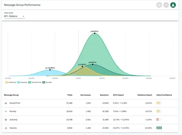Sort by Successes column header
Image resolution: width=182 pixels, height=135 pixels.
[x=85, y=95]
